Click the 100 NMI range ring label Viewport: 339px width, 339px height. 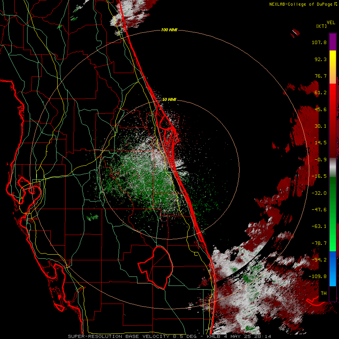[x=169, y=30]
